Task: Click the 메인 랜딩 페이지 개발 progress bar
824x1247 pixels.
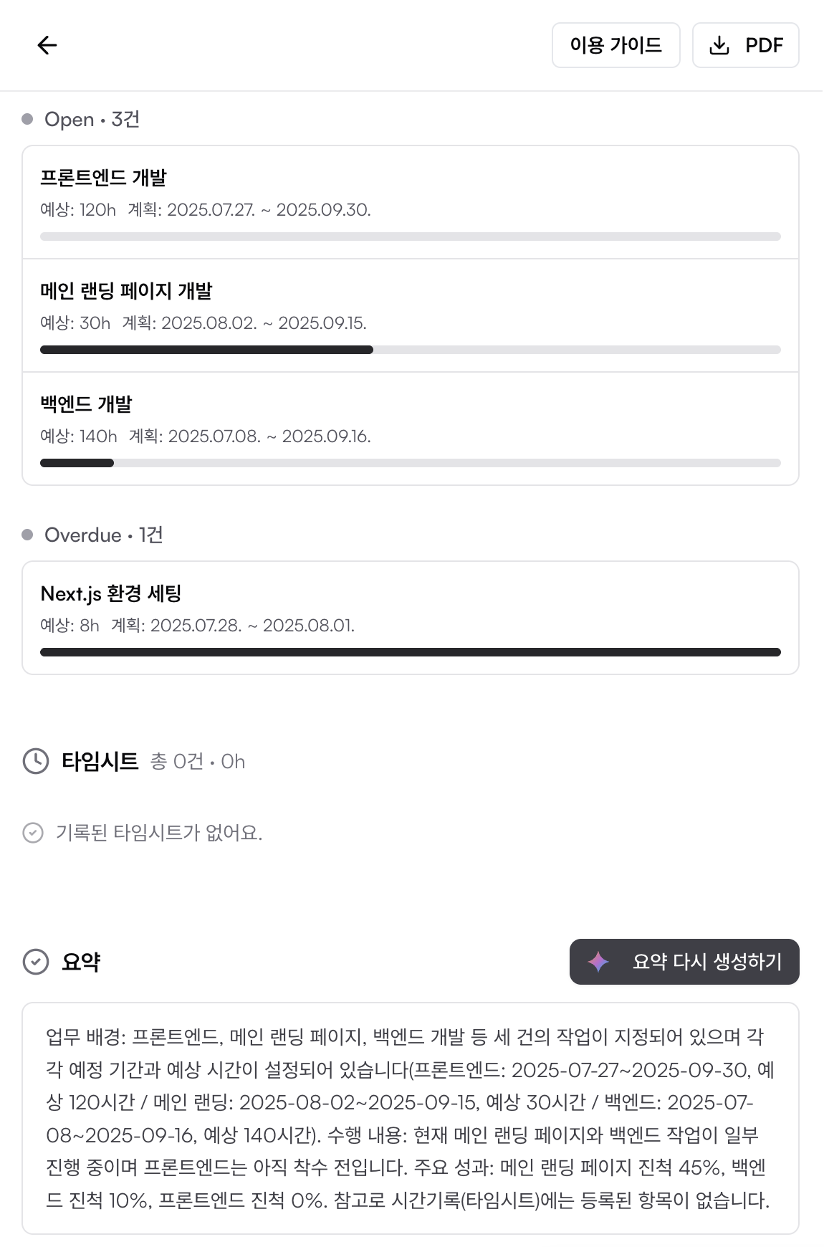Action: [x=410, y=350]
